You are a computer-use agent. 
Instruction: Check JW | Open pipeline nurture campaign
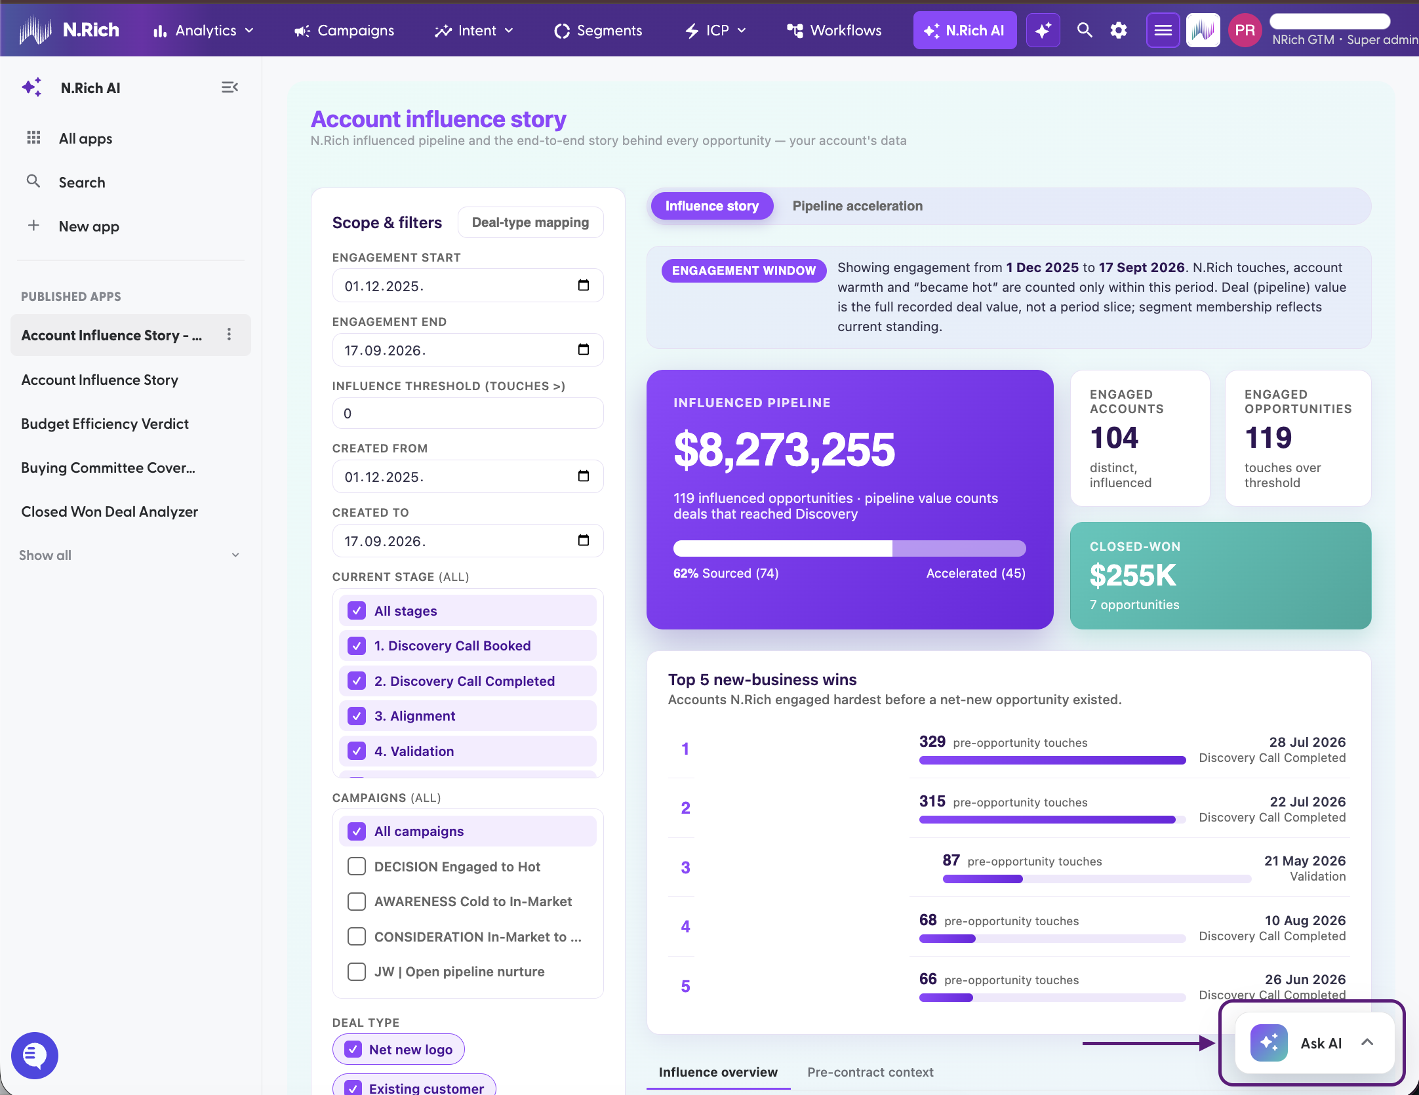[x=357, y=971]
